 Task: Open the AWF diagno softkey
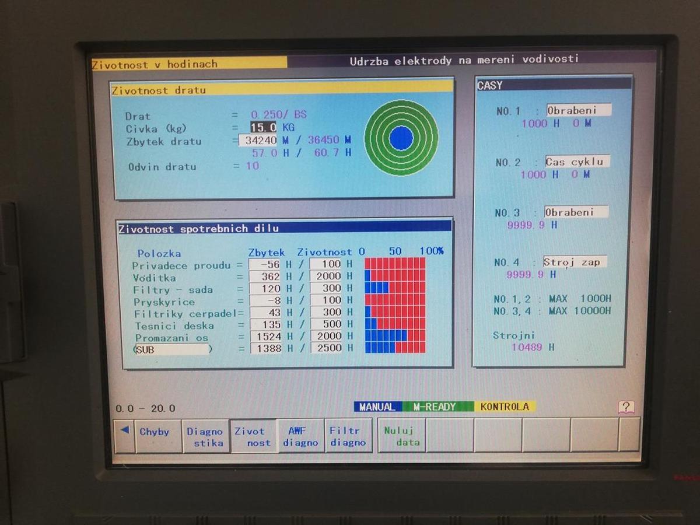(300, 436)
